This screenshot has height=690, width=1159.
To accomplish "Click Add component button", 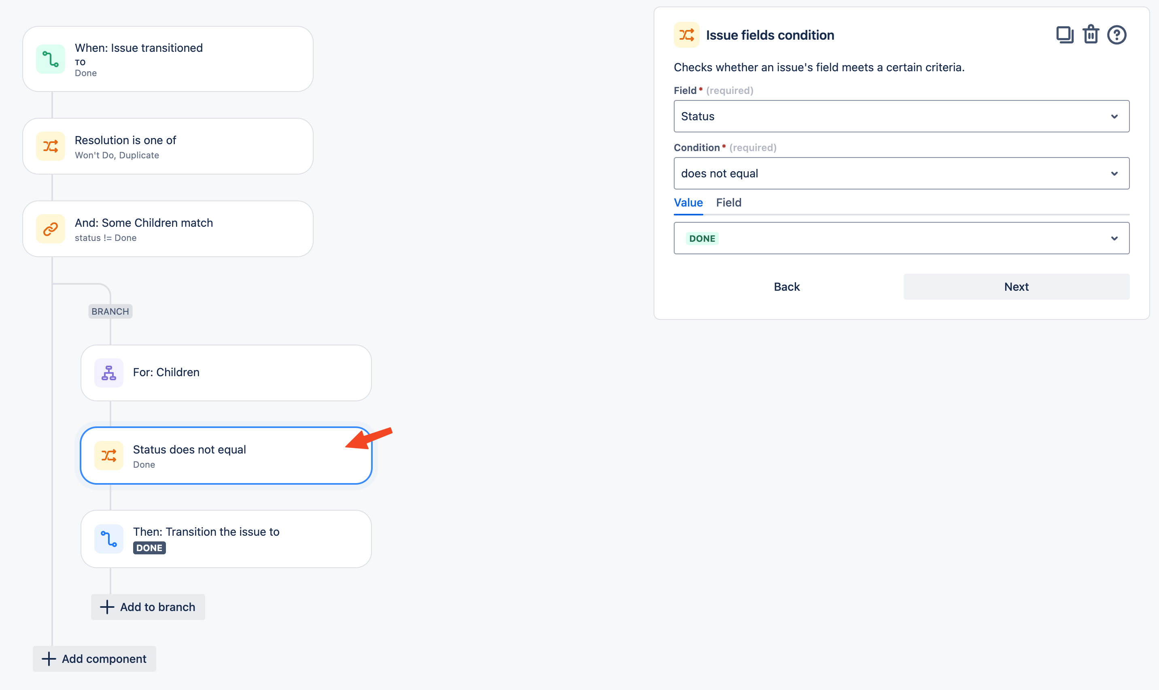I will click(x=94, y=659).
